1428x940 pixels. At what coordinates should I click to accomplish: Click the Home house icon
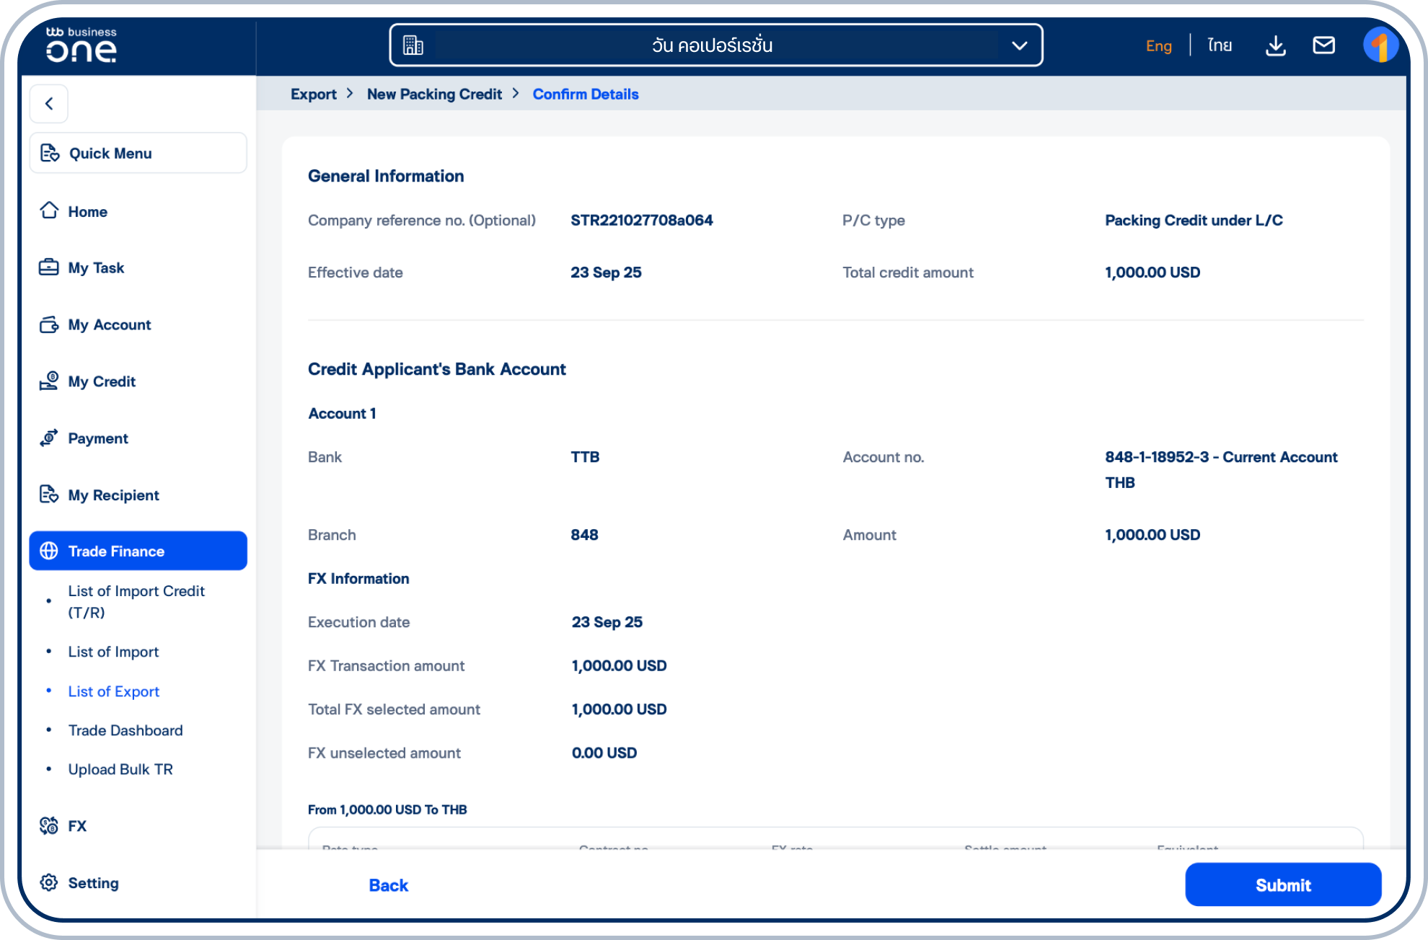(x=49, y=211)
